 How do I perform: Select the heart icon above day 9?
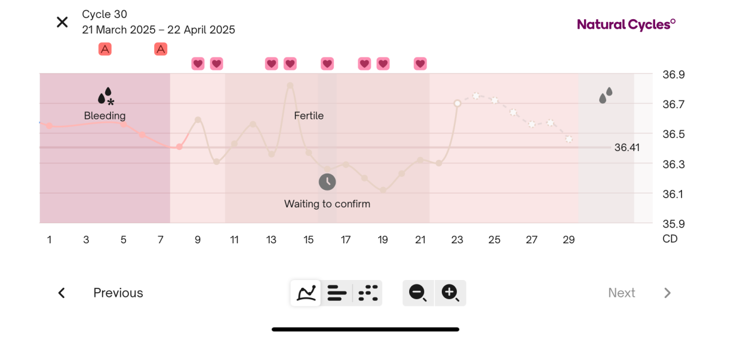coord(198,64)
